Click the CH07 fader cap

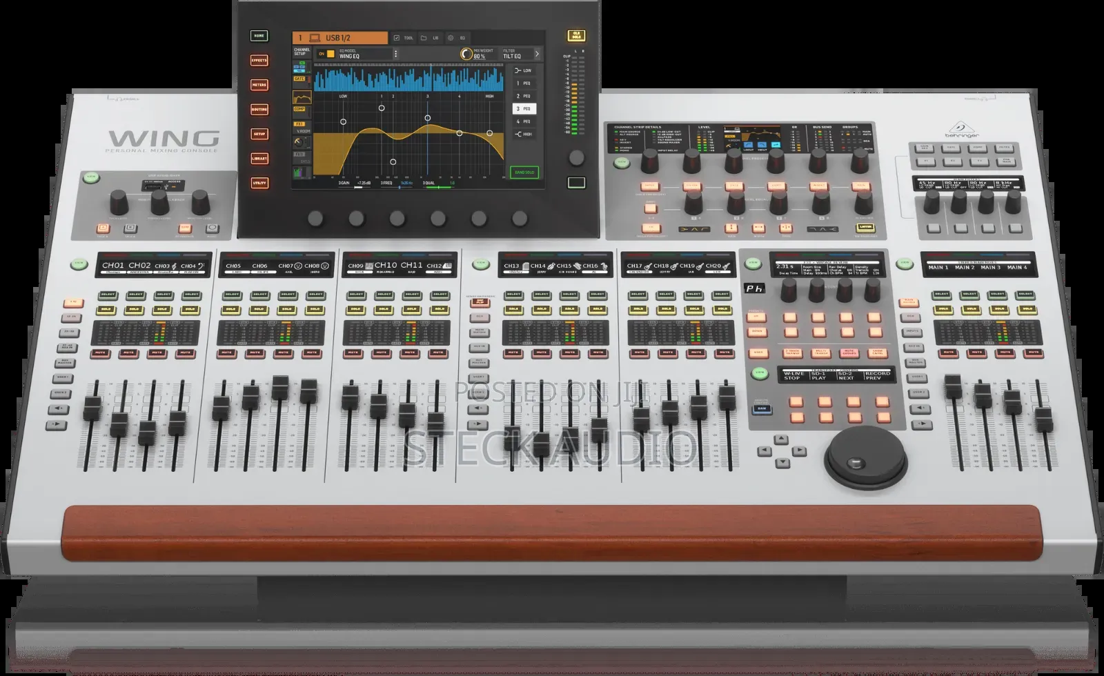tap(280, 388)
